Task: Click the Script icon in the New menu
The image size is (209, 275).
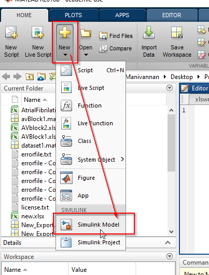Action: click(x=66, y=70)
